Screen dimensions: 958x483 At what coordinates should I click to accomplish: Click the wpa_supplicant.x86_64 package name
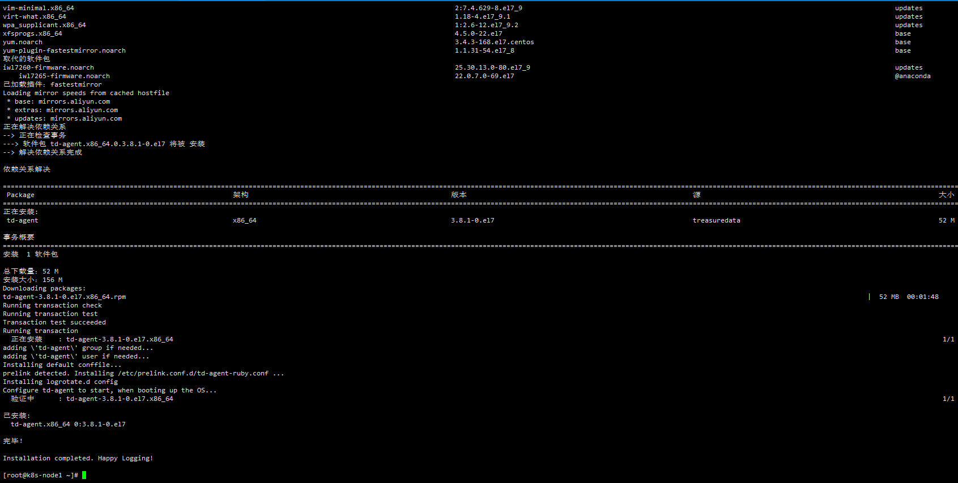pyautogui.click(x=44, y=25)
